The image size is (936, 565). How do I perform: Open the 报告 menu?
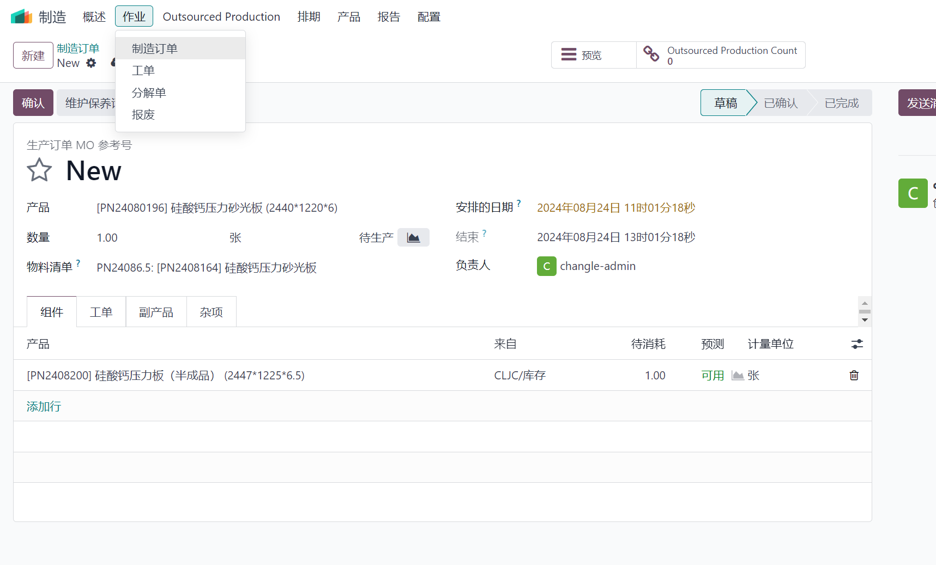(x=389, y=17)
